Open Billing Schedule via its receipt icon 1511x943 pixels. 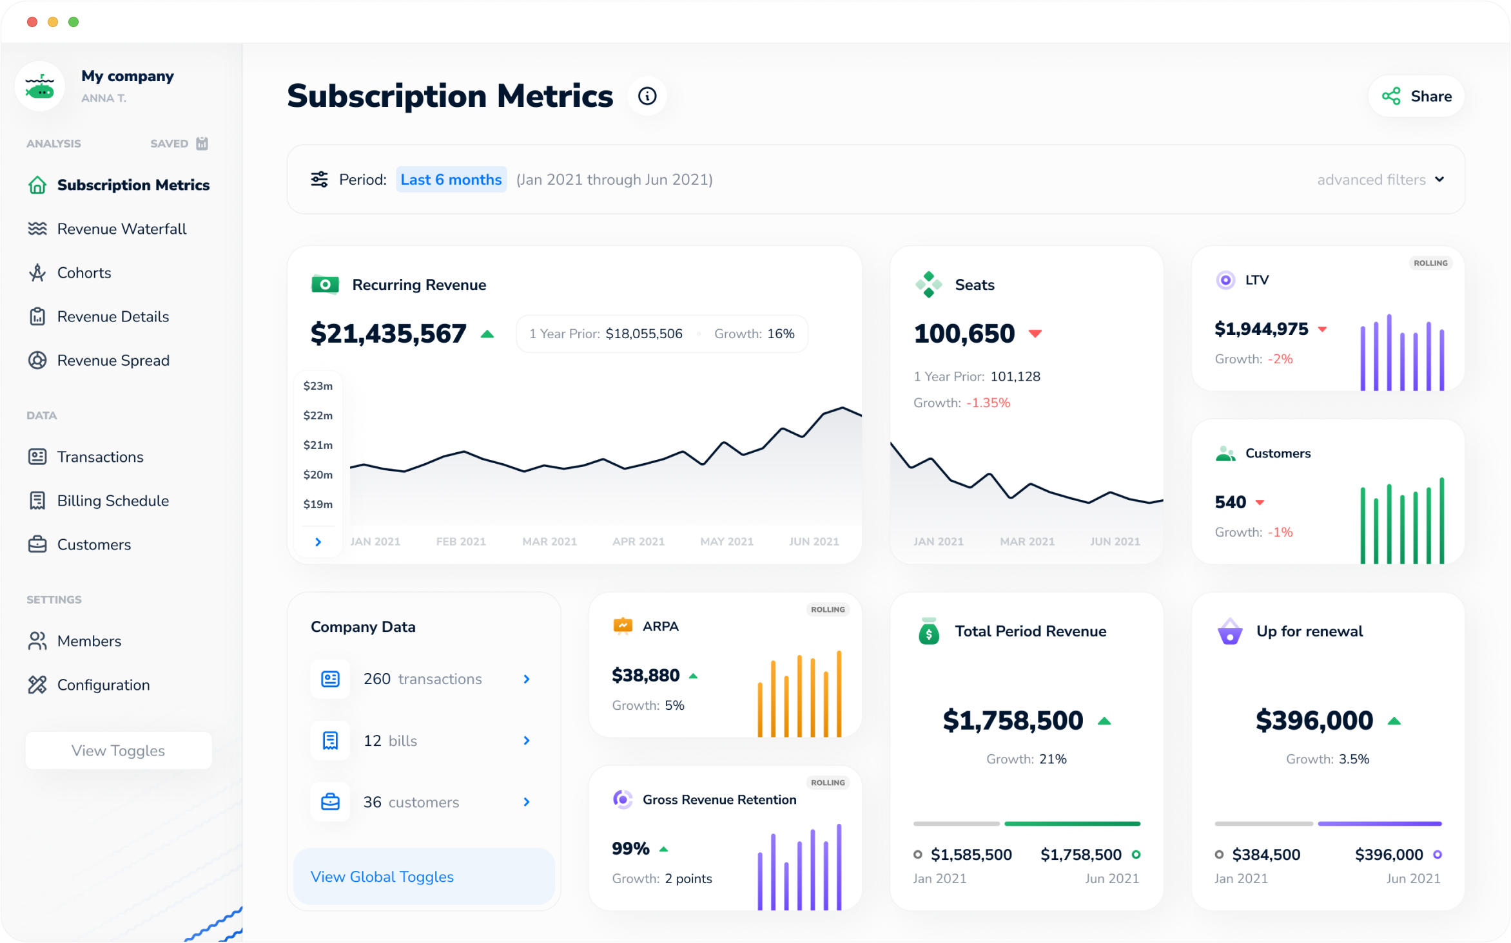click(x=37, y=500)
